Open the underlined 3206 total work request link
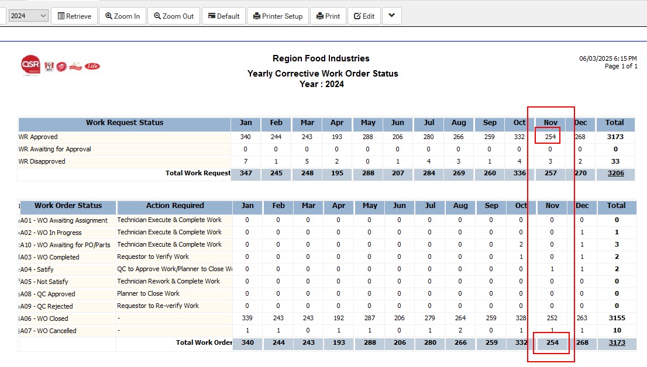Viewport: 647px width, 367px height. 615,174
